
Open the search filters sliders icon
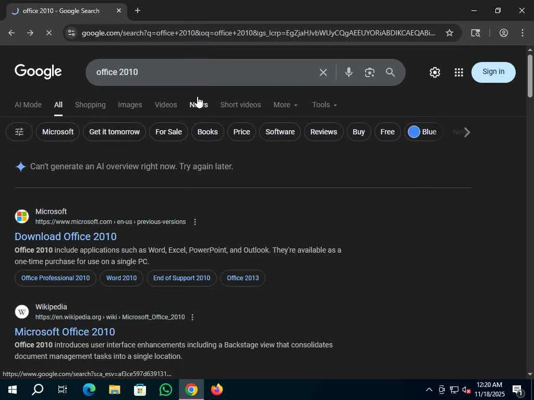pos(19,132)
